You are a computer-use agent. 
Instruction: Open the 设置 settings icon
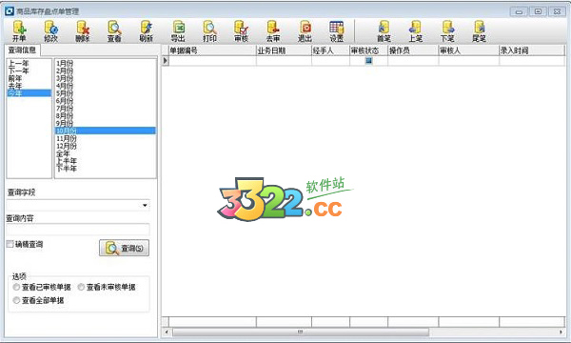(337, 31)
